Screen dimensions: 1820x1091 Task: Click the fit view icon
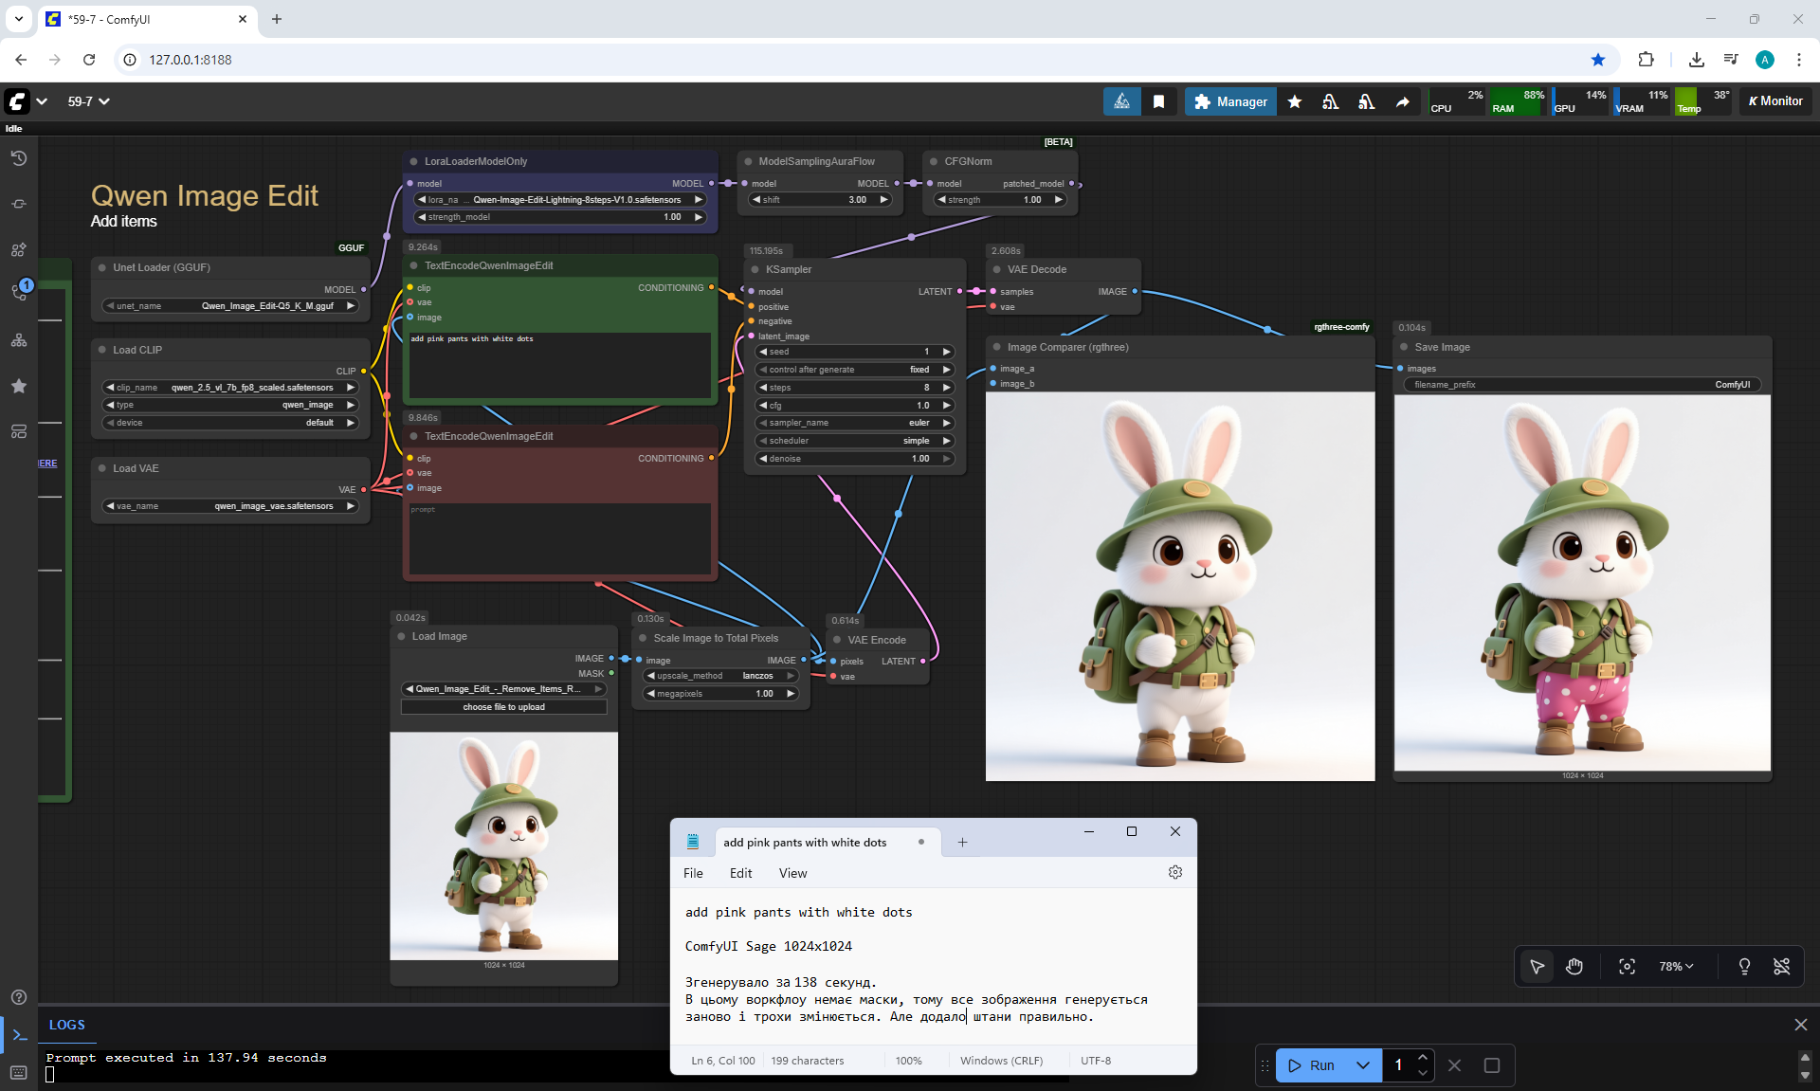pos(1627,966)
